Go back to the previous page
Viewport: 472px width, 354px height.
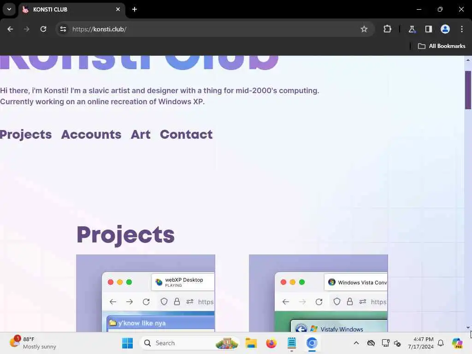(10, 29)
